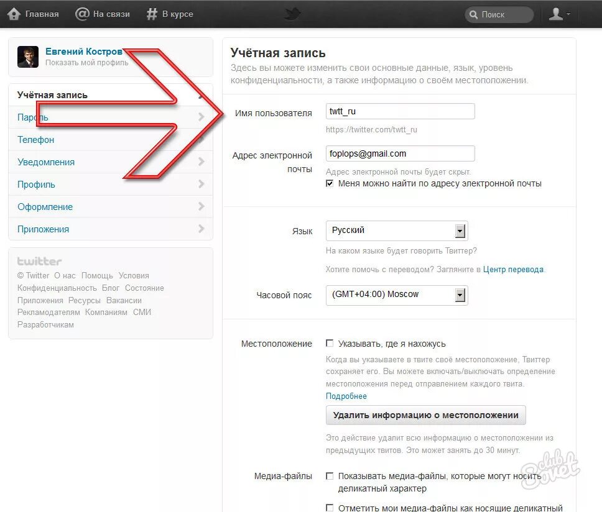Click Евгений Костров profile avatar
602x512 pixels.
[27, 57]
